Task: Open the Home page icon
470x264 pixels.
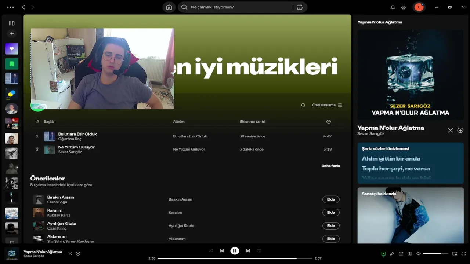Action: (169, 7)
